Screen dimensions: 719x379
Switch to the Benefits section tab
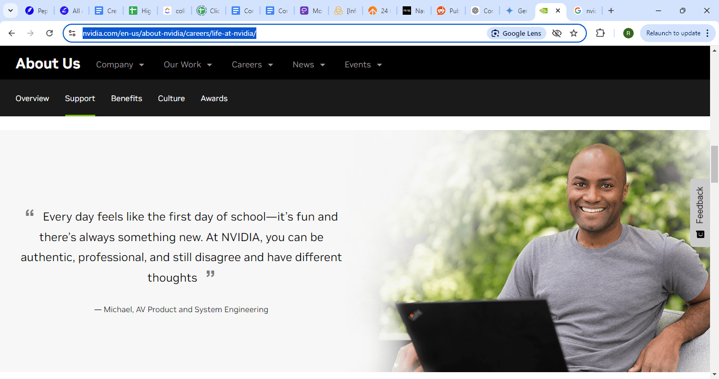[x=126, y=98]
